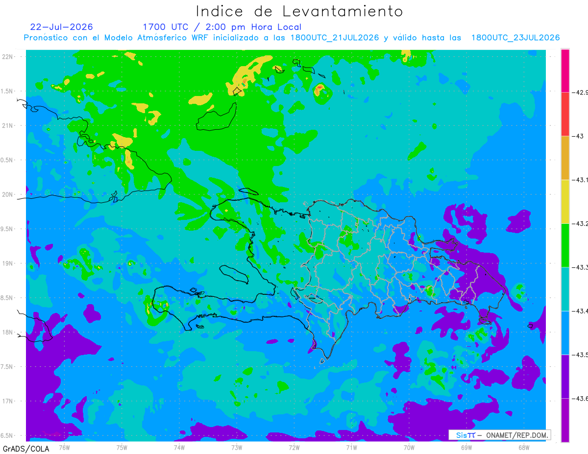Viewport: 588px width, 454px height.
Task: Select the blue color bar segment
Action: coord(565,333)
